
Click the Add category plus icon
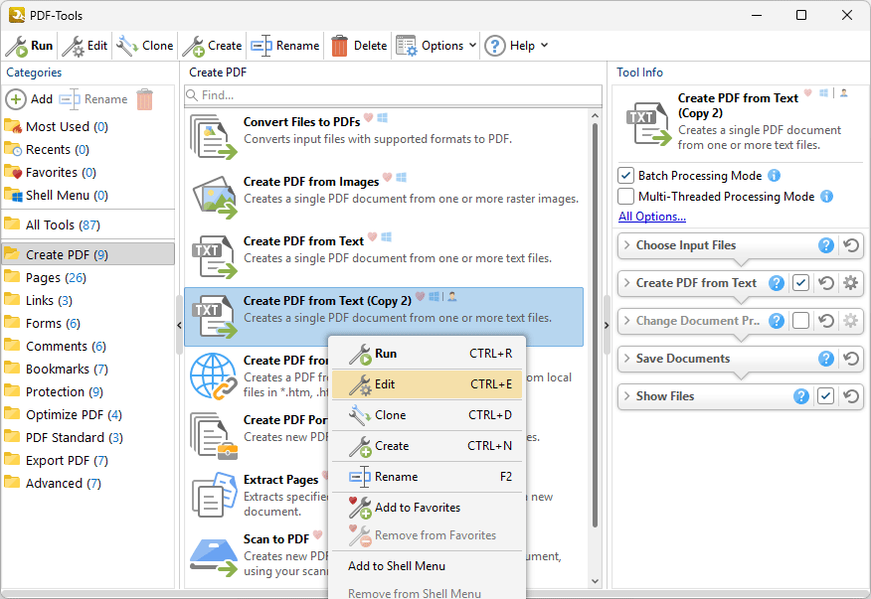coord(16,99)
